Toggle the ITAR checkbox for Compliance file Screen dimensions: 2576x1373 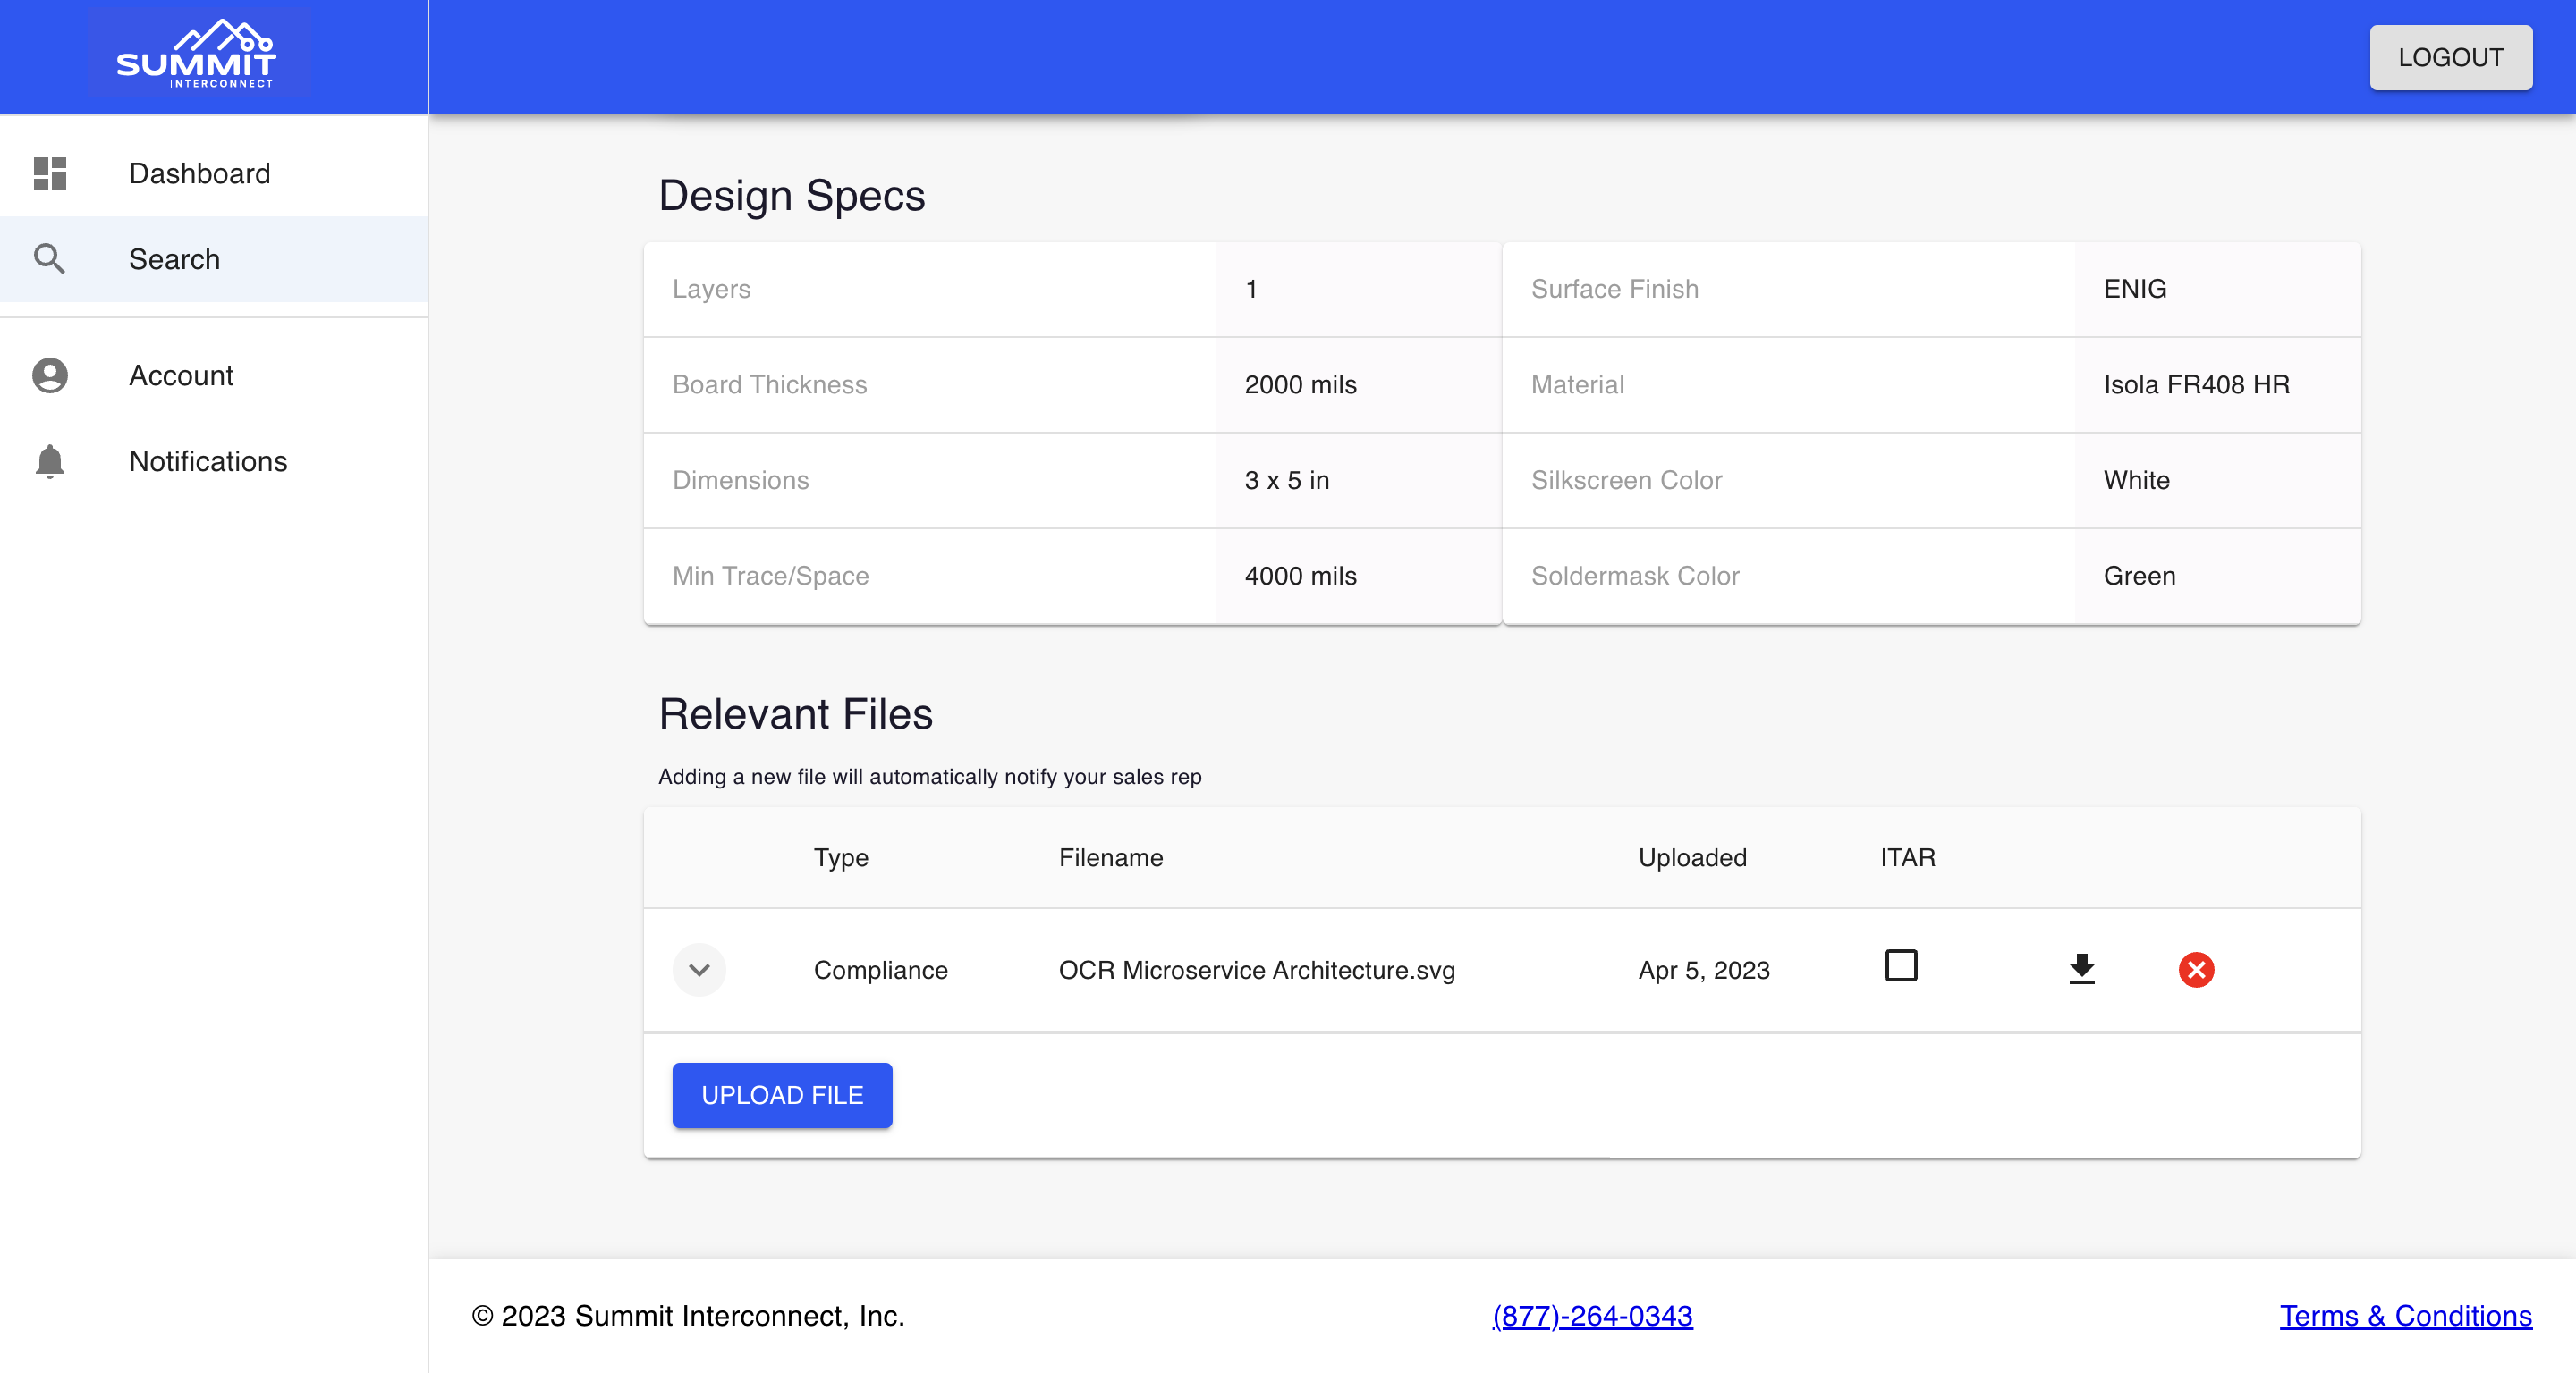point(1901,965)
